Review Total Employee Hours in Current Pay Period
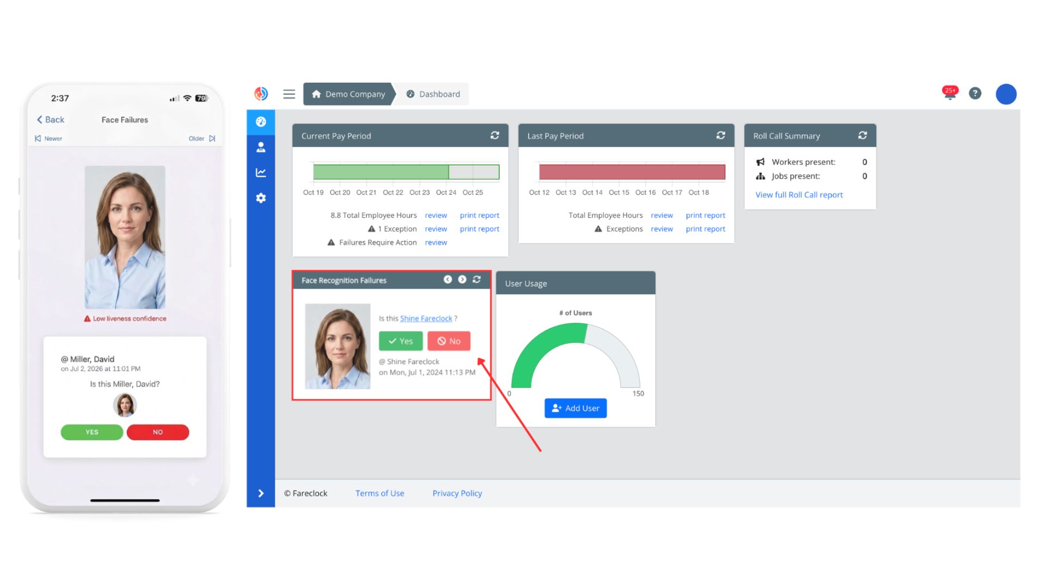The width and height of the screenshot is (1045, 588). [436, 216]
